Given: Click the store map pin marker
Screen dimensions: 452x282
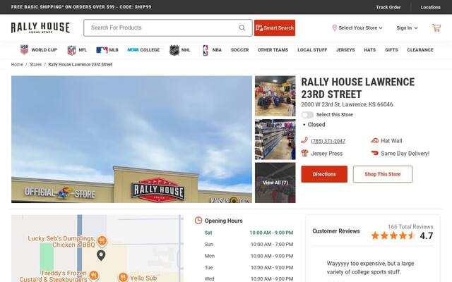Looking at the screenshot, I should click(101, 255).
